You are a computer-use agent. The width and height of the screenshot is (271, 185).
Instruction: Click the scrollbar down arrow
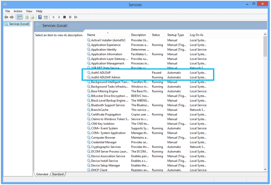coord(265,169)
